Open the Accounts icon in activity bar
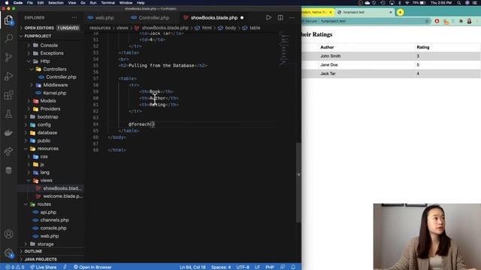 [x=8, y=234]
